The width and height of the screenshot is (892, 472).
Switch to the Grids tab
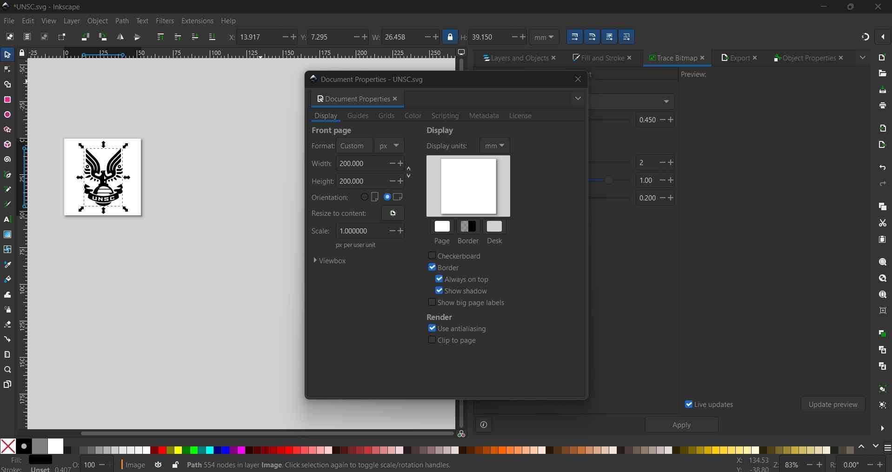coord(386,116)
